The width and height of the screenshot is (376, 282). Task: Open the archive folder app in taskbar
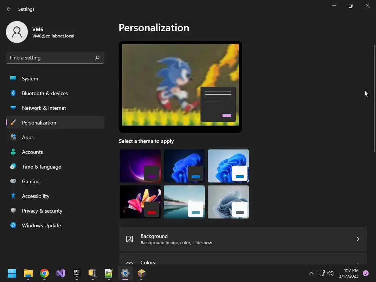pyautogui.click(x=93, y=273)
